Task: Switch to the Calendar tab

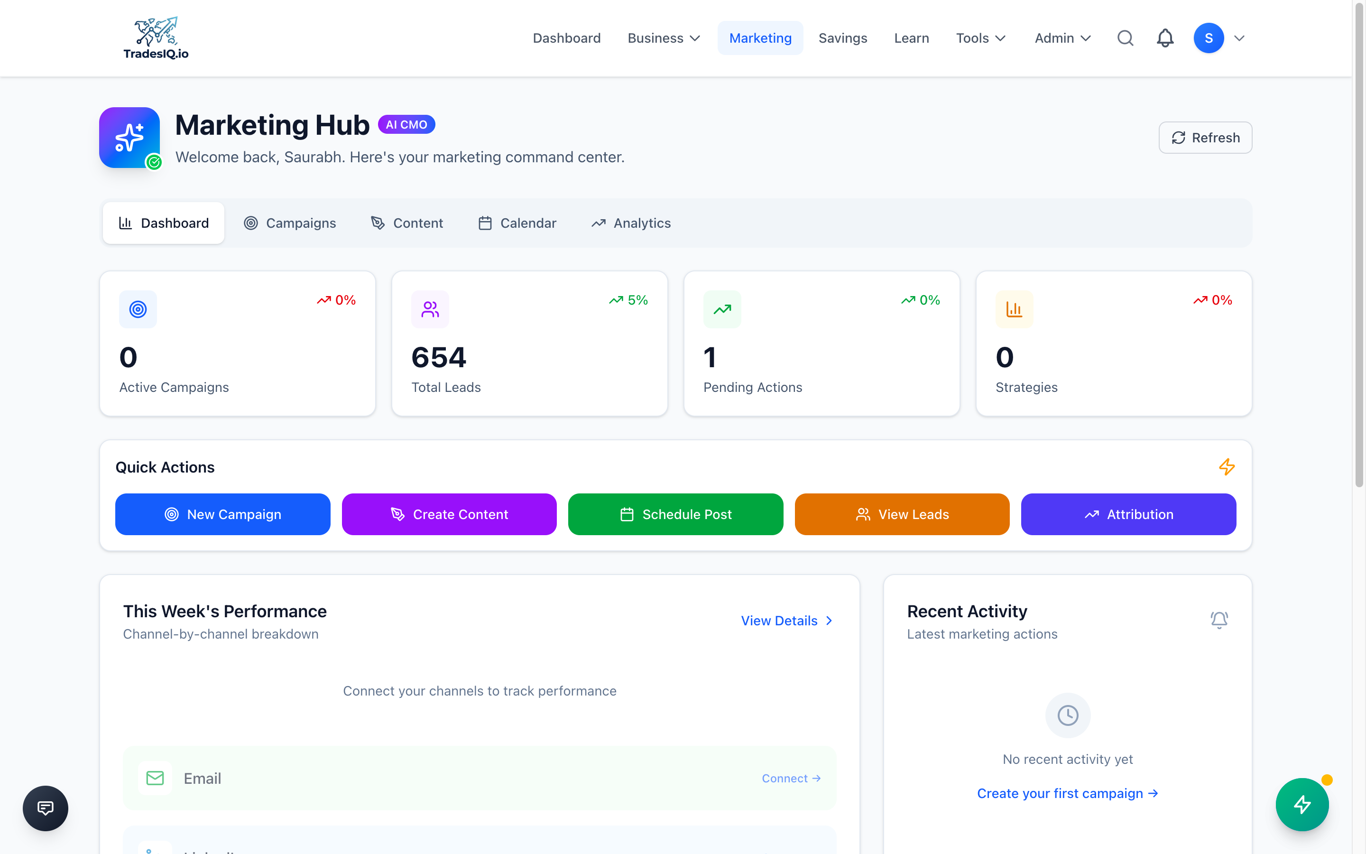Action: click(517, 223)
